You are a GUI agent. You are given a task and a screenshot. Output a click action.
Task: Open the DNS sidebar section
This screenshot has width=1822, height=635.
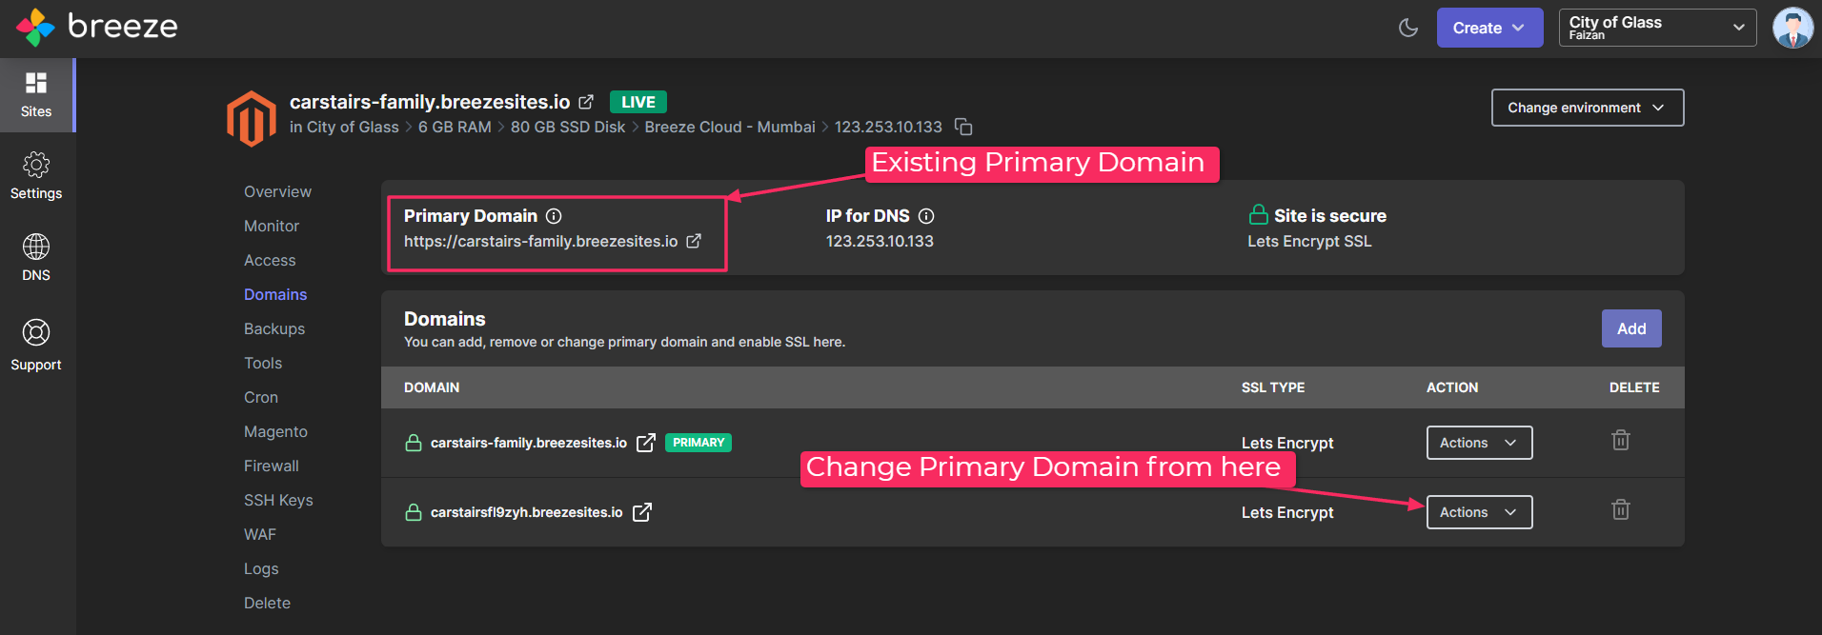36,259
